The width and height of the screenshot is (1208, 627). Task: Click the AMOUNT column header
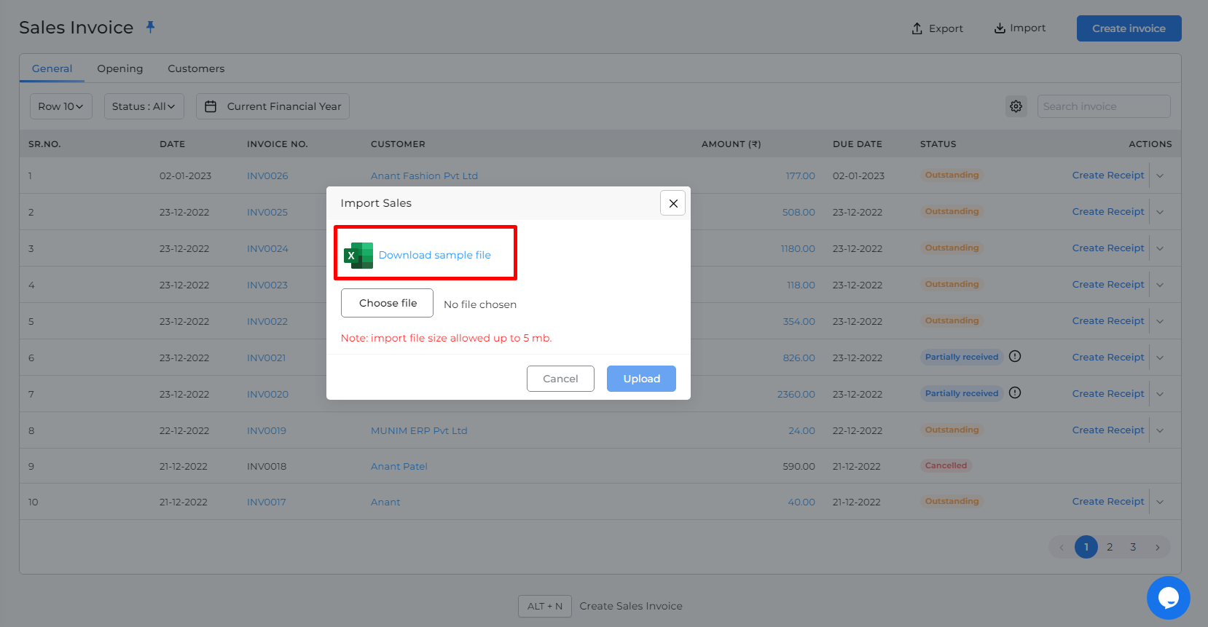coord(731,144)
